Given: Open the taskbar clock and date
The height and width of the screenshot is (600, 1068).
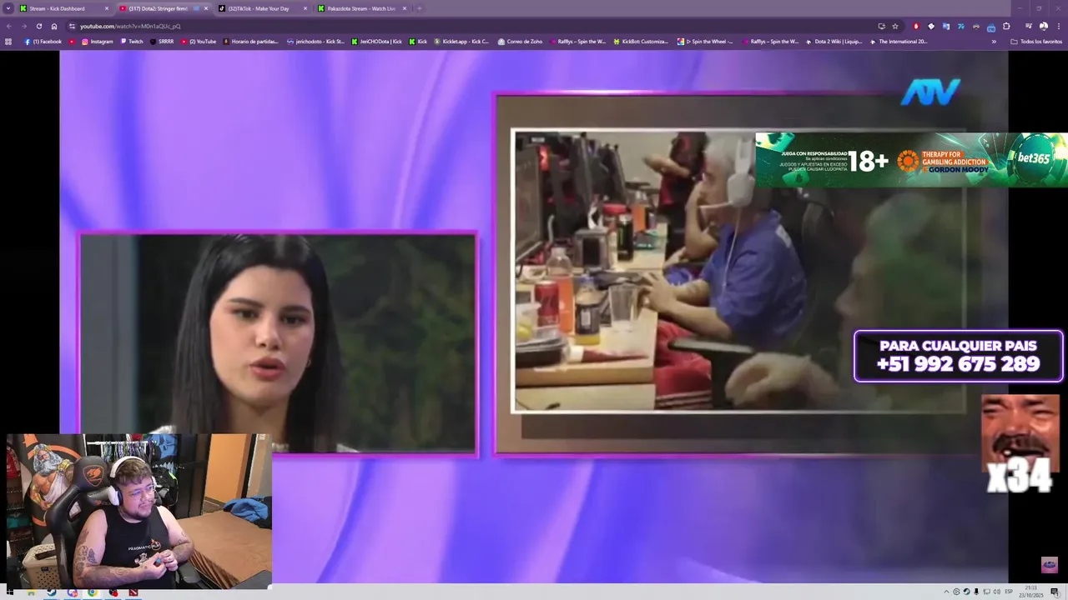Looking at the screenshot, I should pyautogui.click(x=1031, y=592).
